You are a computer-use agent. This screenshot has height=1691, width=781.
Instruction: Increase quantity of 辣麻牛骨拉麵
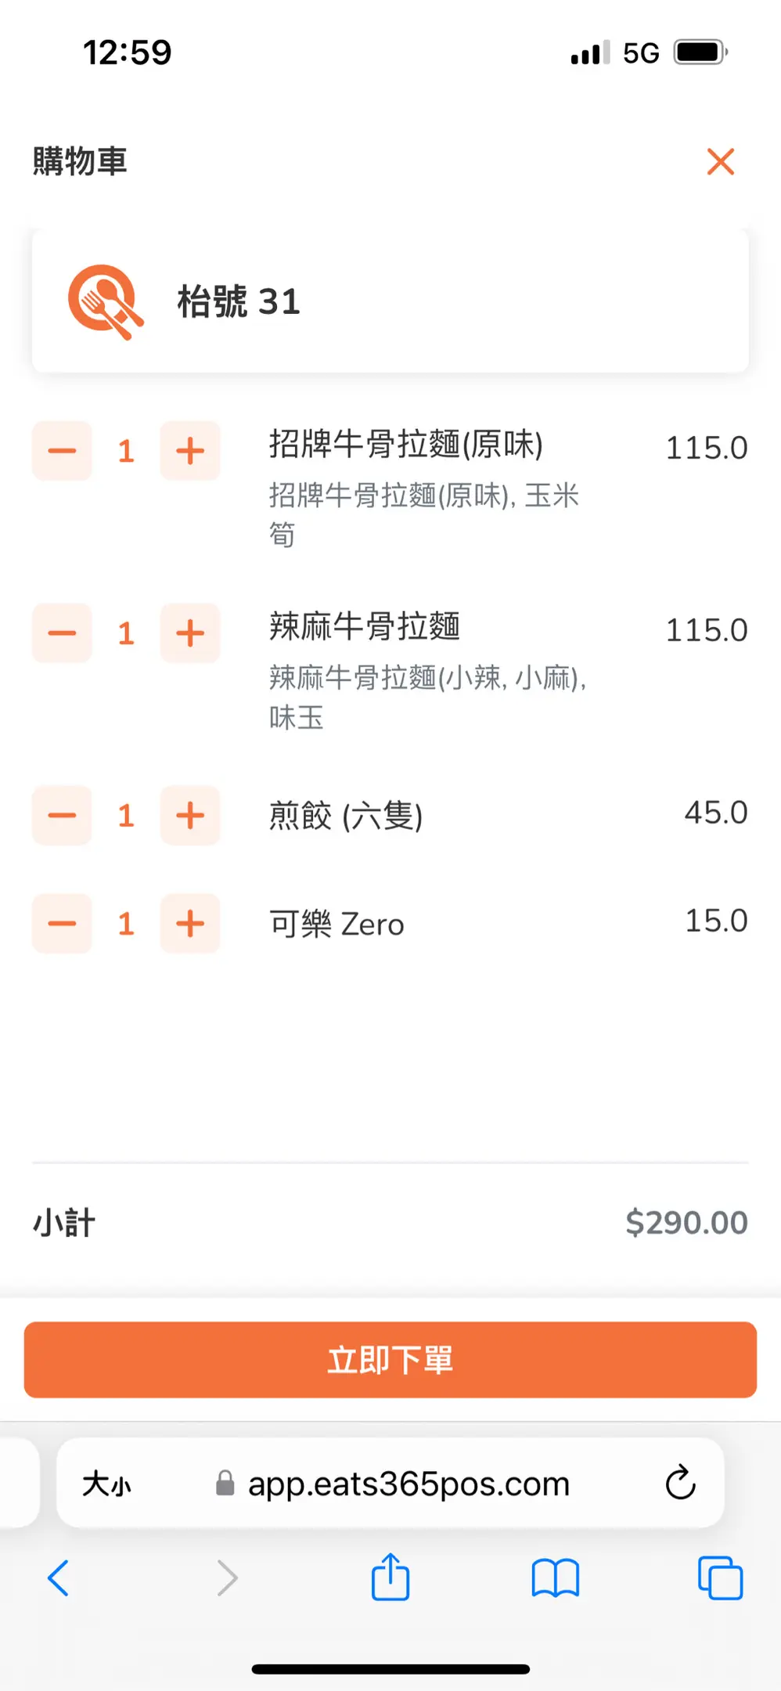[190, 633]
